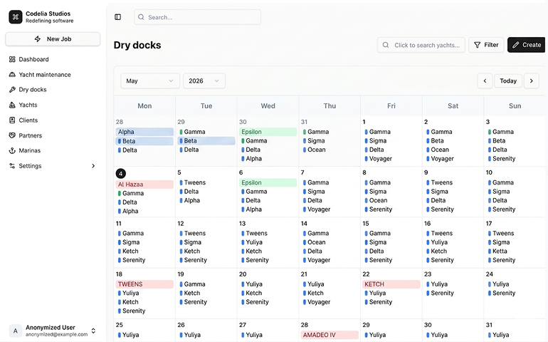
Task: Click the Dry docks wrench icon
Action: coord(12,90)
